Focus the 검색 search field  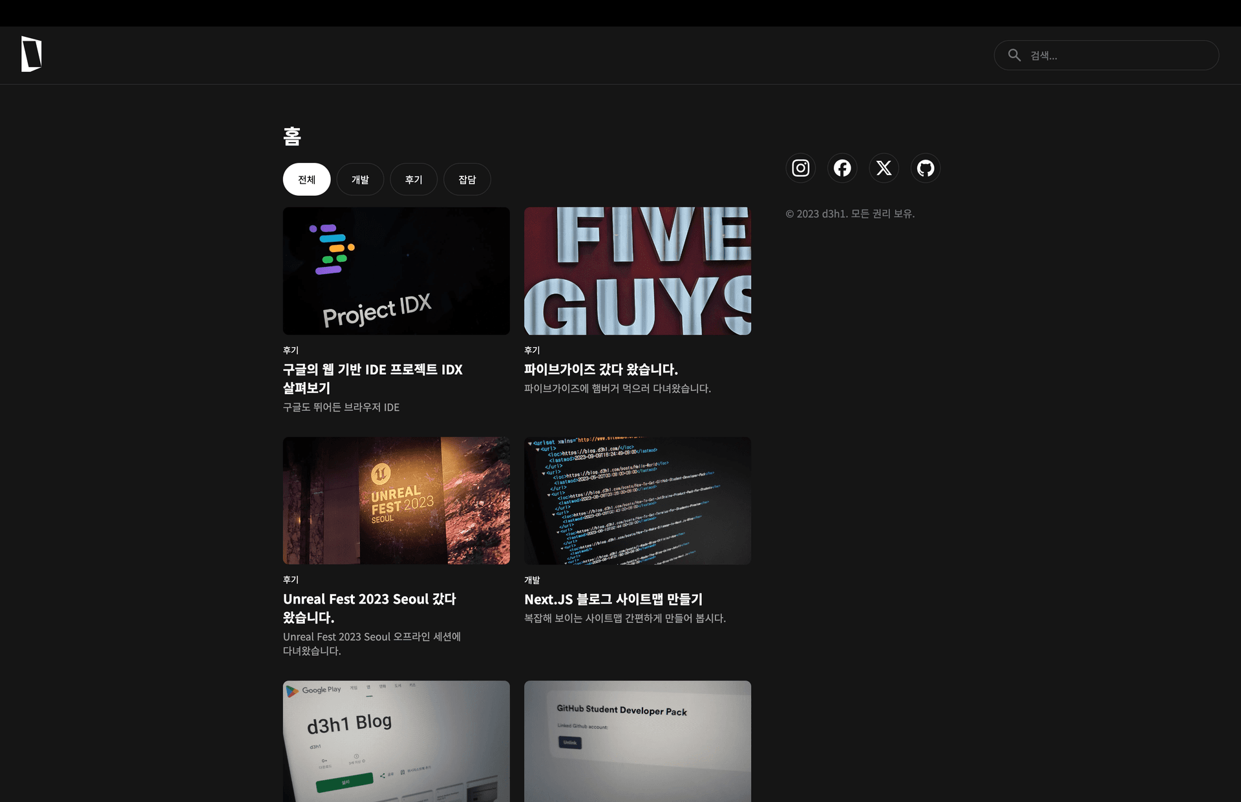pos(1106,56)
